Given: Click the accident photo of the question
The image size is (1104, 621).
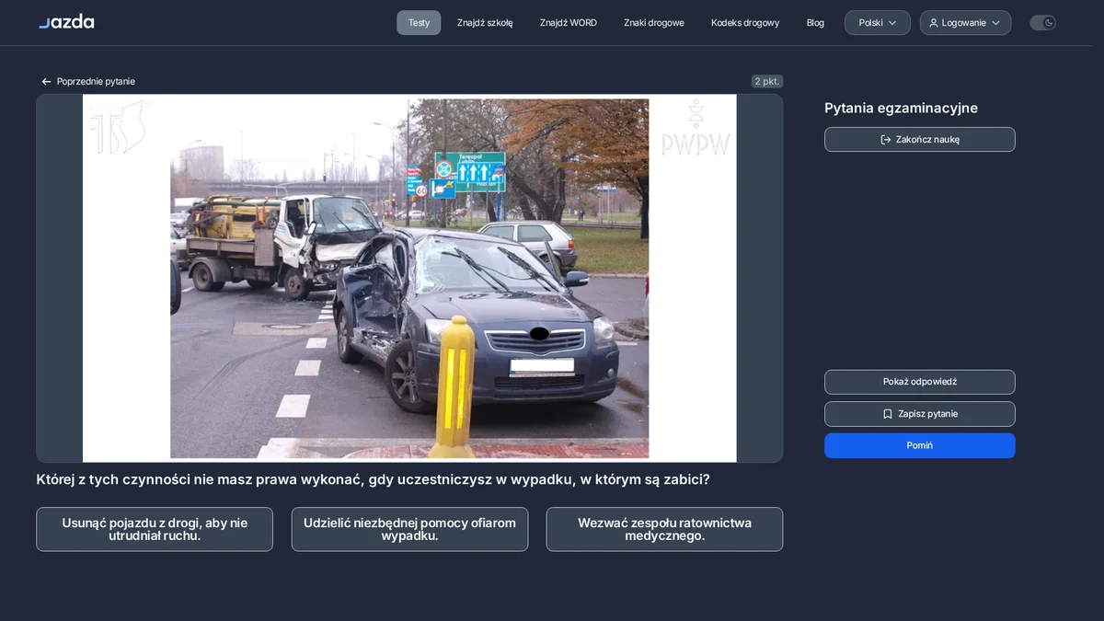Looking at the screenshot, I should pos(409,278).
